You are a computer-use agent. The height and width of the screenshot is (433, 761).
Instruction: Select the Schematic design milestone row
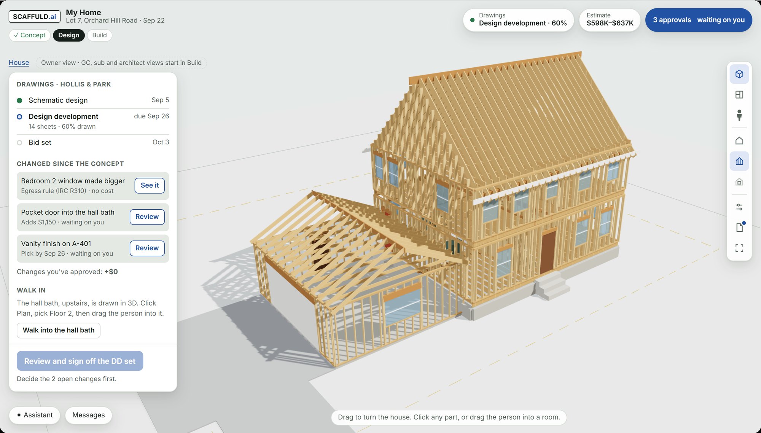[x=93, y=100]
